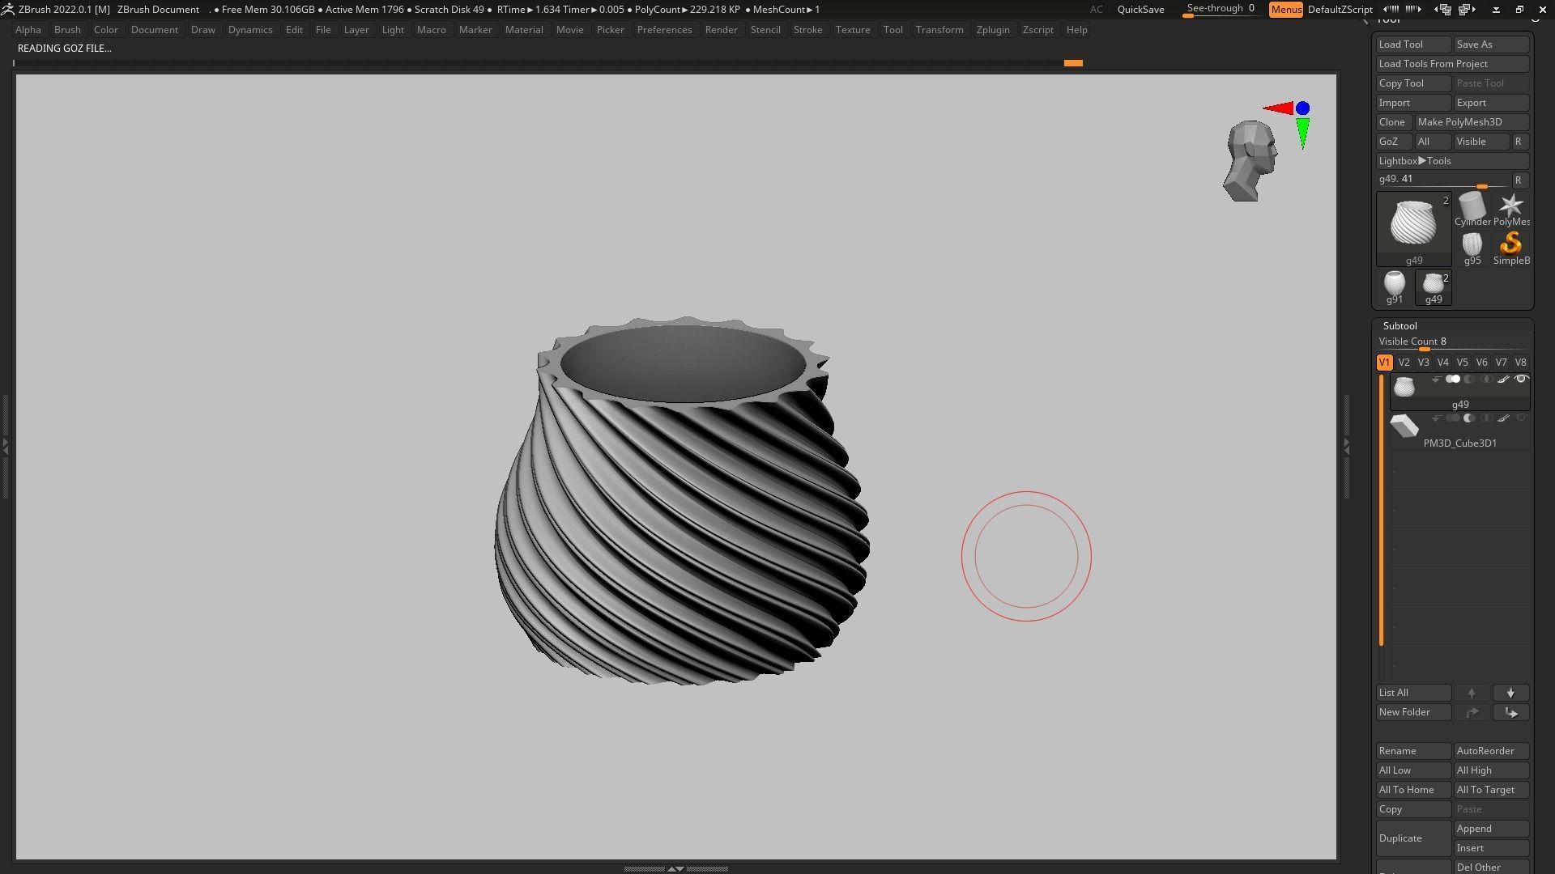This screenshot has height=874, width=1555.
Task: Adjust the g49 tool selection slider
Action: (x=1443, y=180)
